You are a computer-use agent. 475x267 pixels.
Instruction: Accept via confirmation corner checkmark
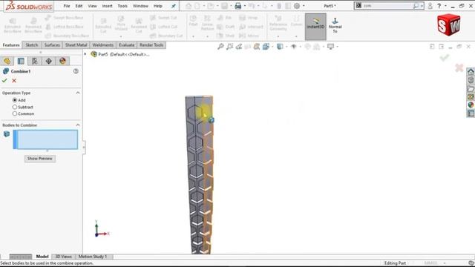click(x=445, y=58)
